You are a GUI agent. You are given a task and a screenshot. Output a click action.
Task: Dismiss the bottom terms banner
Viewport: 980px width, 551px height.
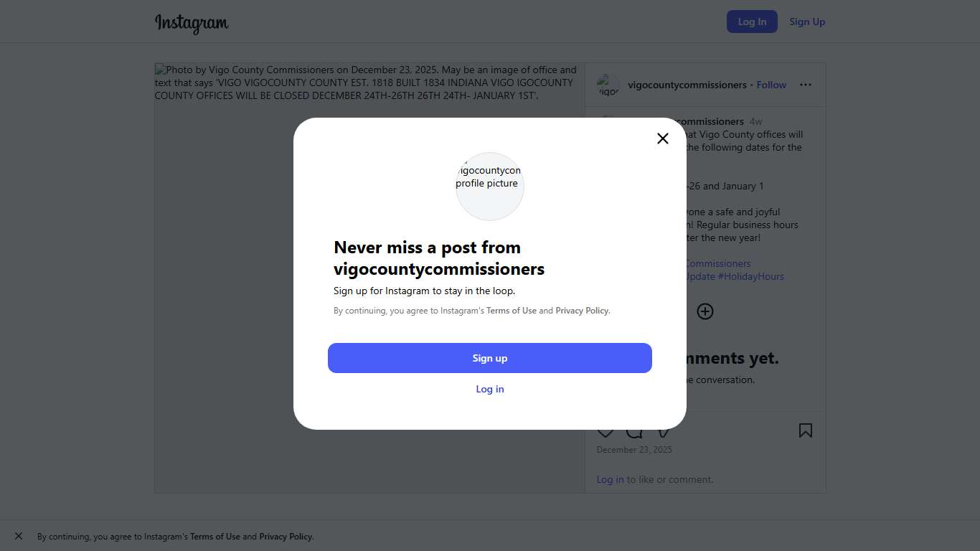point(19,536)
